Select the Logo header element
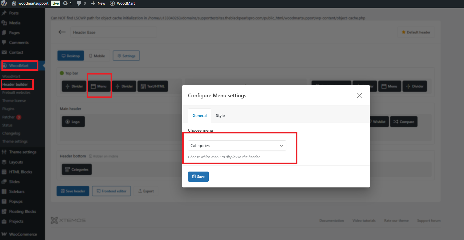Image resolution: width=464 pixels, height=240 pixels. tap(73, 122)
